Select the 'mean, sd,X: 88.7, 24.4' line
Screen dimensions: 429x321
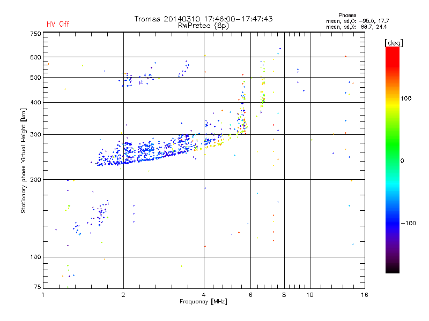(357, 27)
